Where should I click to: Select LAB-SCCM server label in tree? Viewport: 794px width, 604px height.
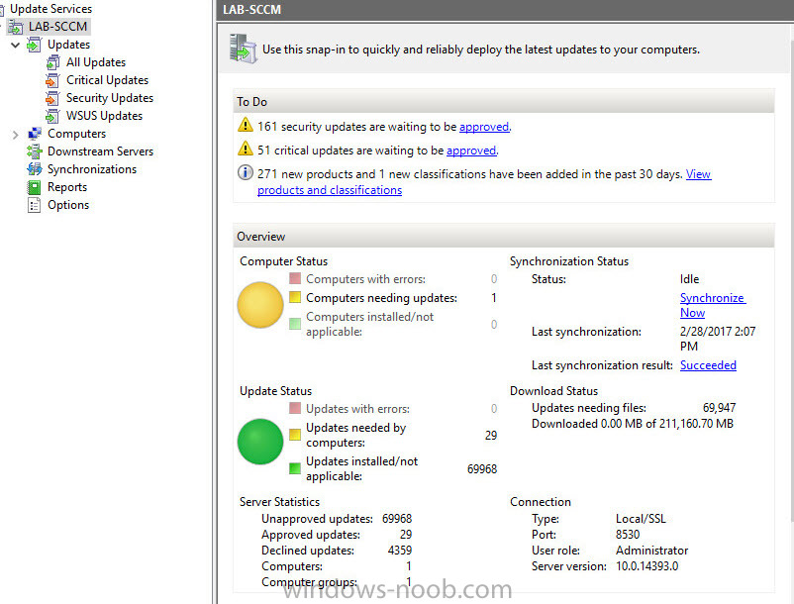[x=57, y=27]
